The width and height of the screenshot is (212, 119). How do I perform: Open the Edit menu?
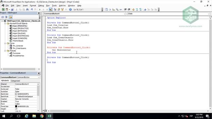[13, 6]
